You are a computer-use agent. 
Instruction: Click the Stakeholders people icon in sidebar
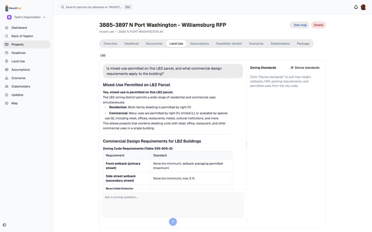tap(6, 87)
